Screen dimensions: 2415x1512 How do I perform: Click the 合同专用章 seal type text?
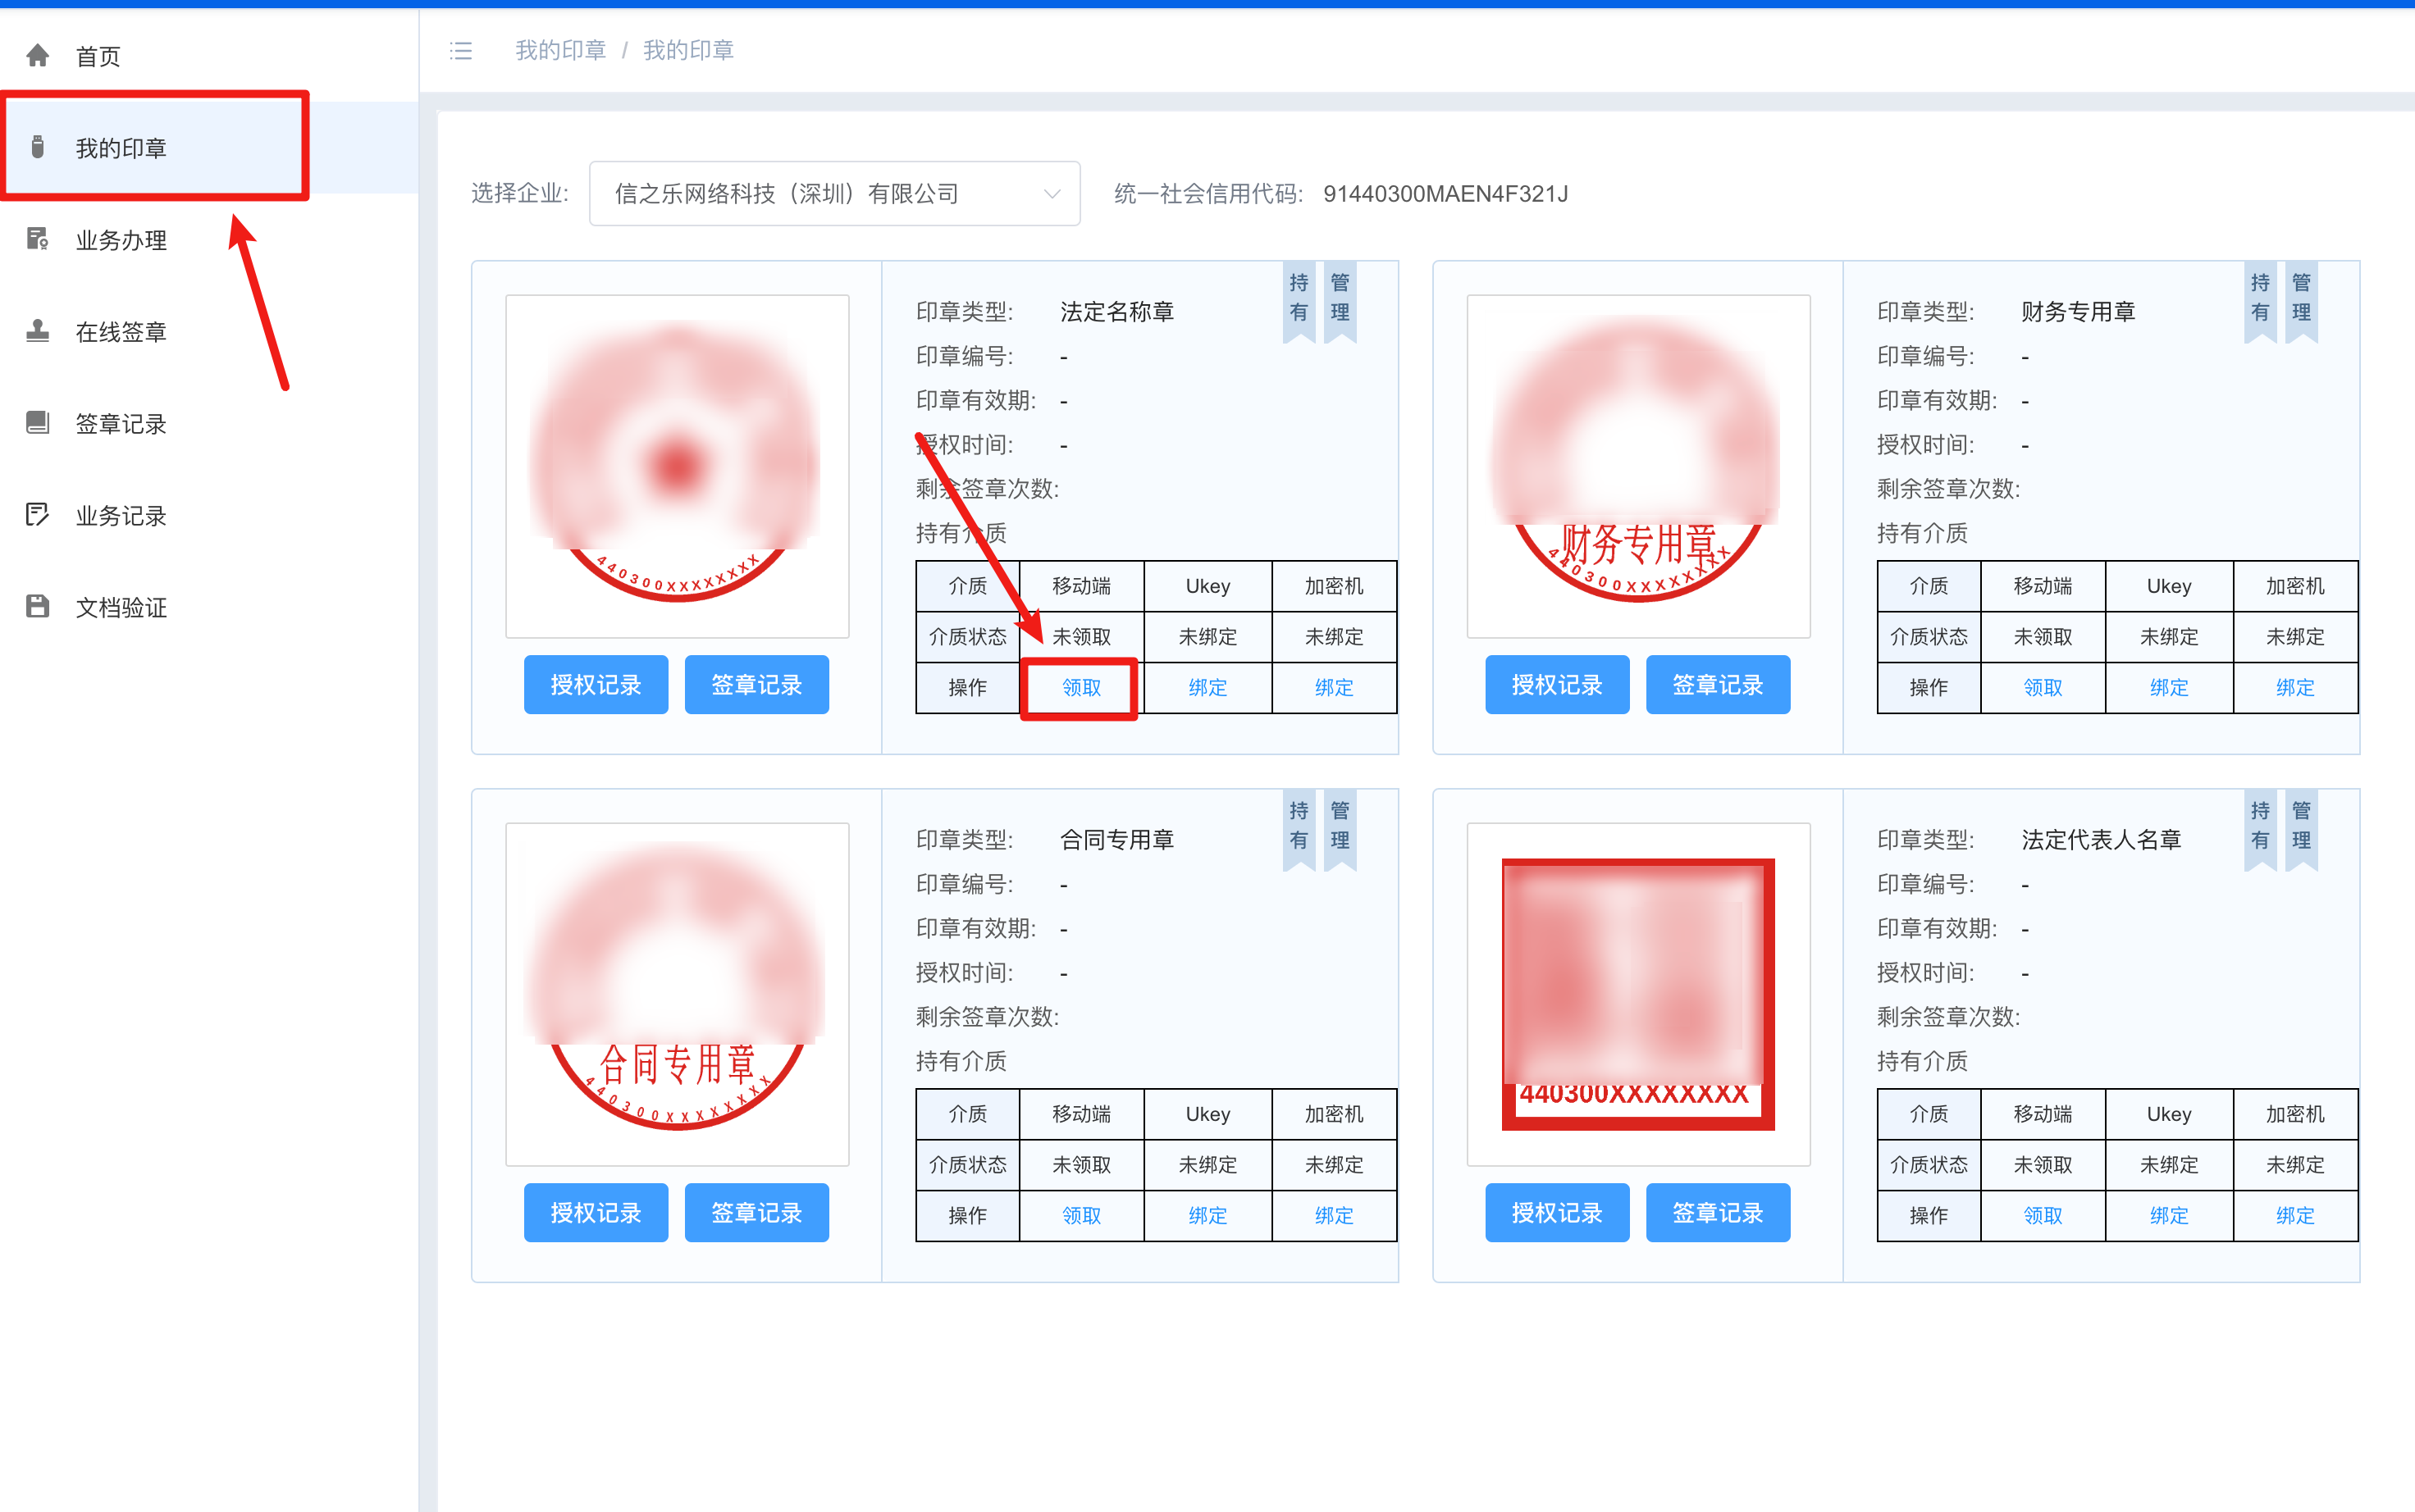[x=1116, y=840]
